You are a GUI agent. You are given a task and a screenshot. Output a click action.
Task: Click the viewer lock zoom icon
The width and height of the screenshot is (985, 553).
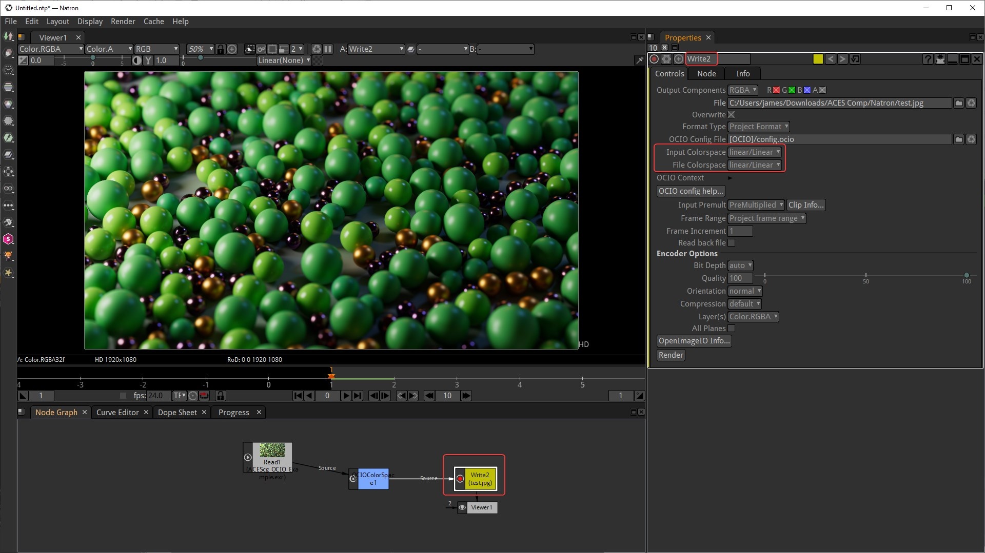click(221, 49)
